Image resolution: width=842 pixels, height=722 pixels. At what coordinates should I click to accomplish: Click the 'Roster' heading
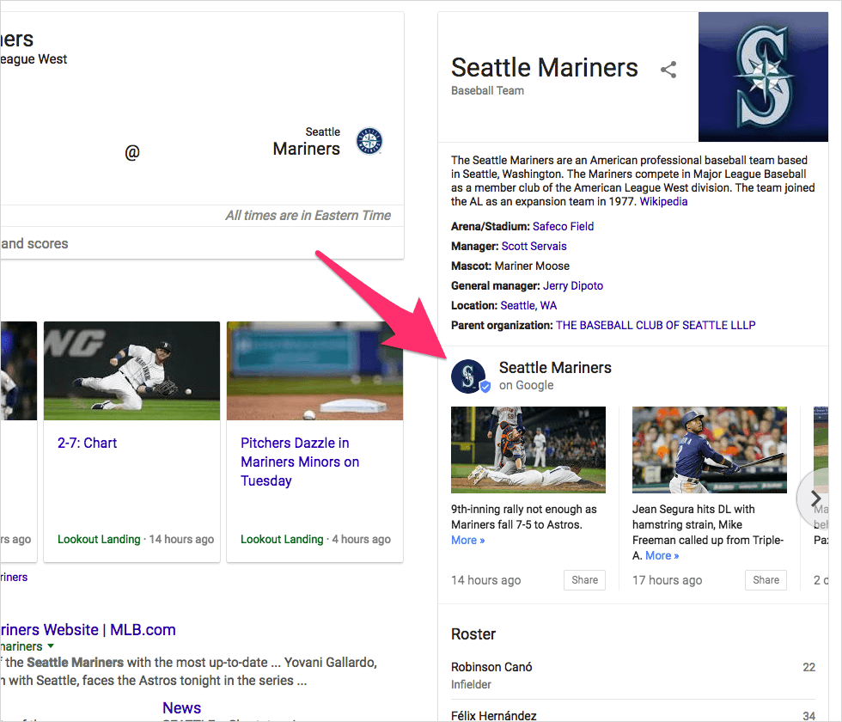tap(473, 634)
